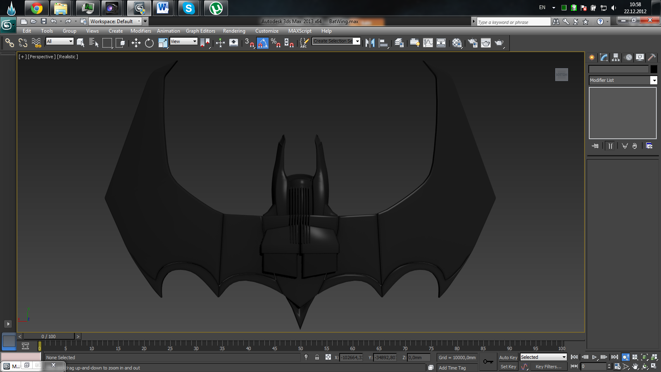Image resolution: width=661 pixels, height=372 pixels.
Task: Open the Mirror tool
Action: pyautogui.click(x=370, y=43)
